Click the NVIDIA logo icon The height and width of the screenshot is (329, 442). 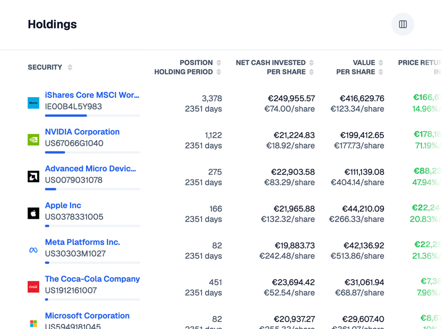(33, 140)
